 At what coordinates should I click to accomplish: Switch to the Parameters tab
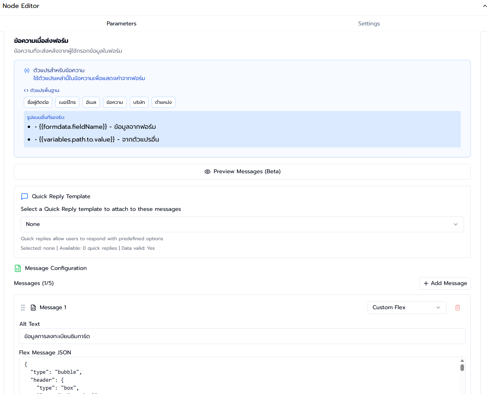click(x=121, y=23)
